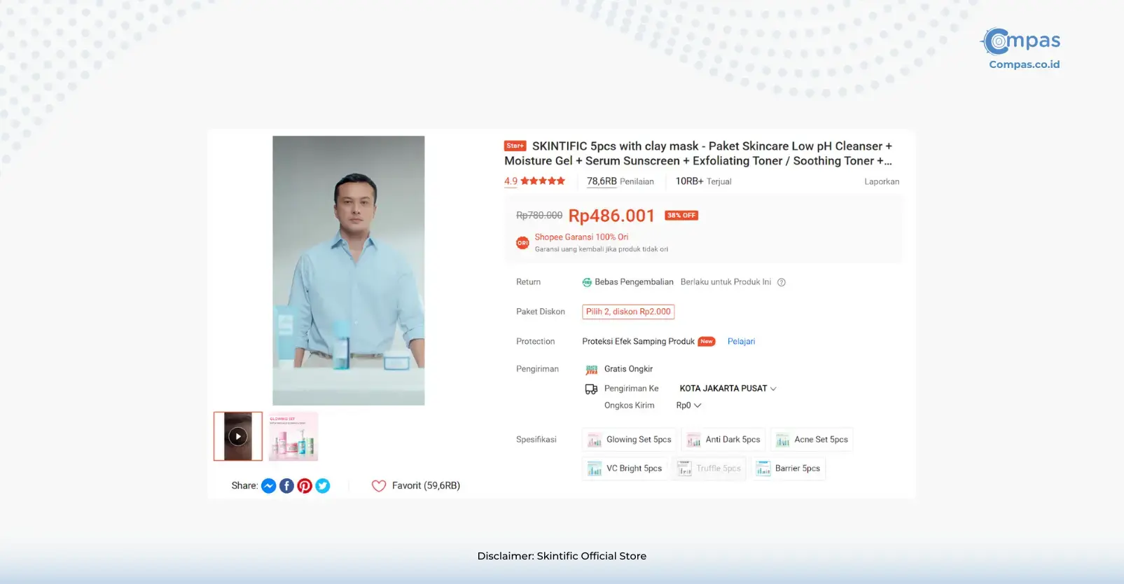
Task: Share product via Messenger icon
Action: click(269, 486)
